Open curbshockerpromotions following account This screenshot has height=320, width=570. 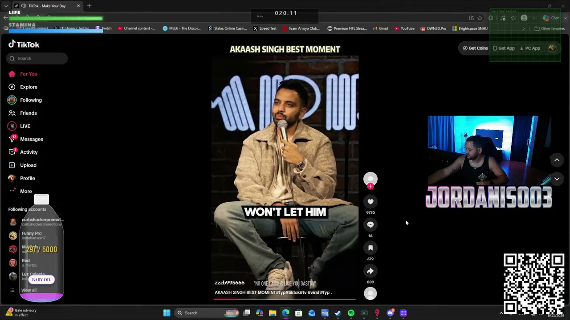[36, 221]
